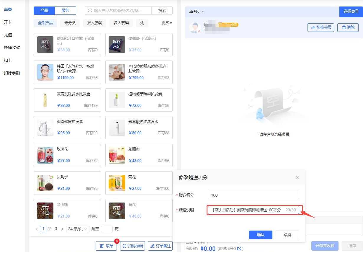Click the member avatar icon
The image size is (363, 253).
pyautogui.click(x=195, y=27)
